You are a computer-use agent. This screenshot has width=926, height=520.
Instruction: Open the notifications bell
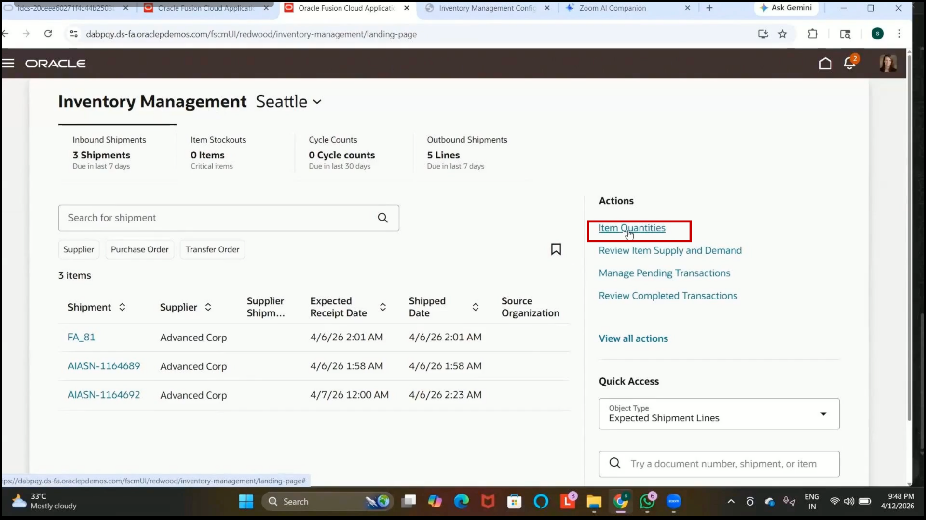pos(850,63)
